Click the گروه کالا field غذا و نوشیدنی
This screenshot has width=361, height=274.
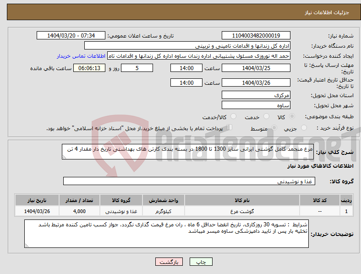pyautogui.click(x=189, y=181)
